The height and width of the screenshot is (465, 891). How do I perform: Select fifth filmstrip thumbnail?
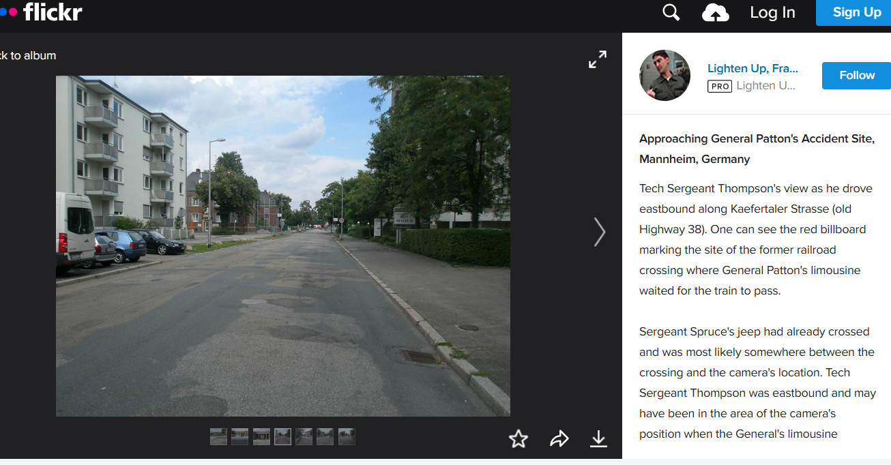pyautogui.click(x=304, y=436)
